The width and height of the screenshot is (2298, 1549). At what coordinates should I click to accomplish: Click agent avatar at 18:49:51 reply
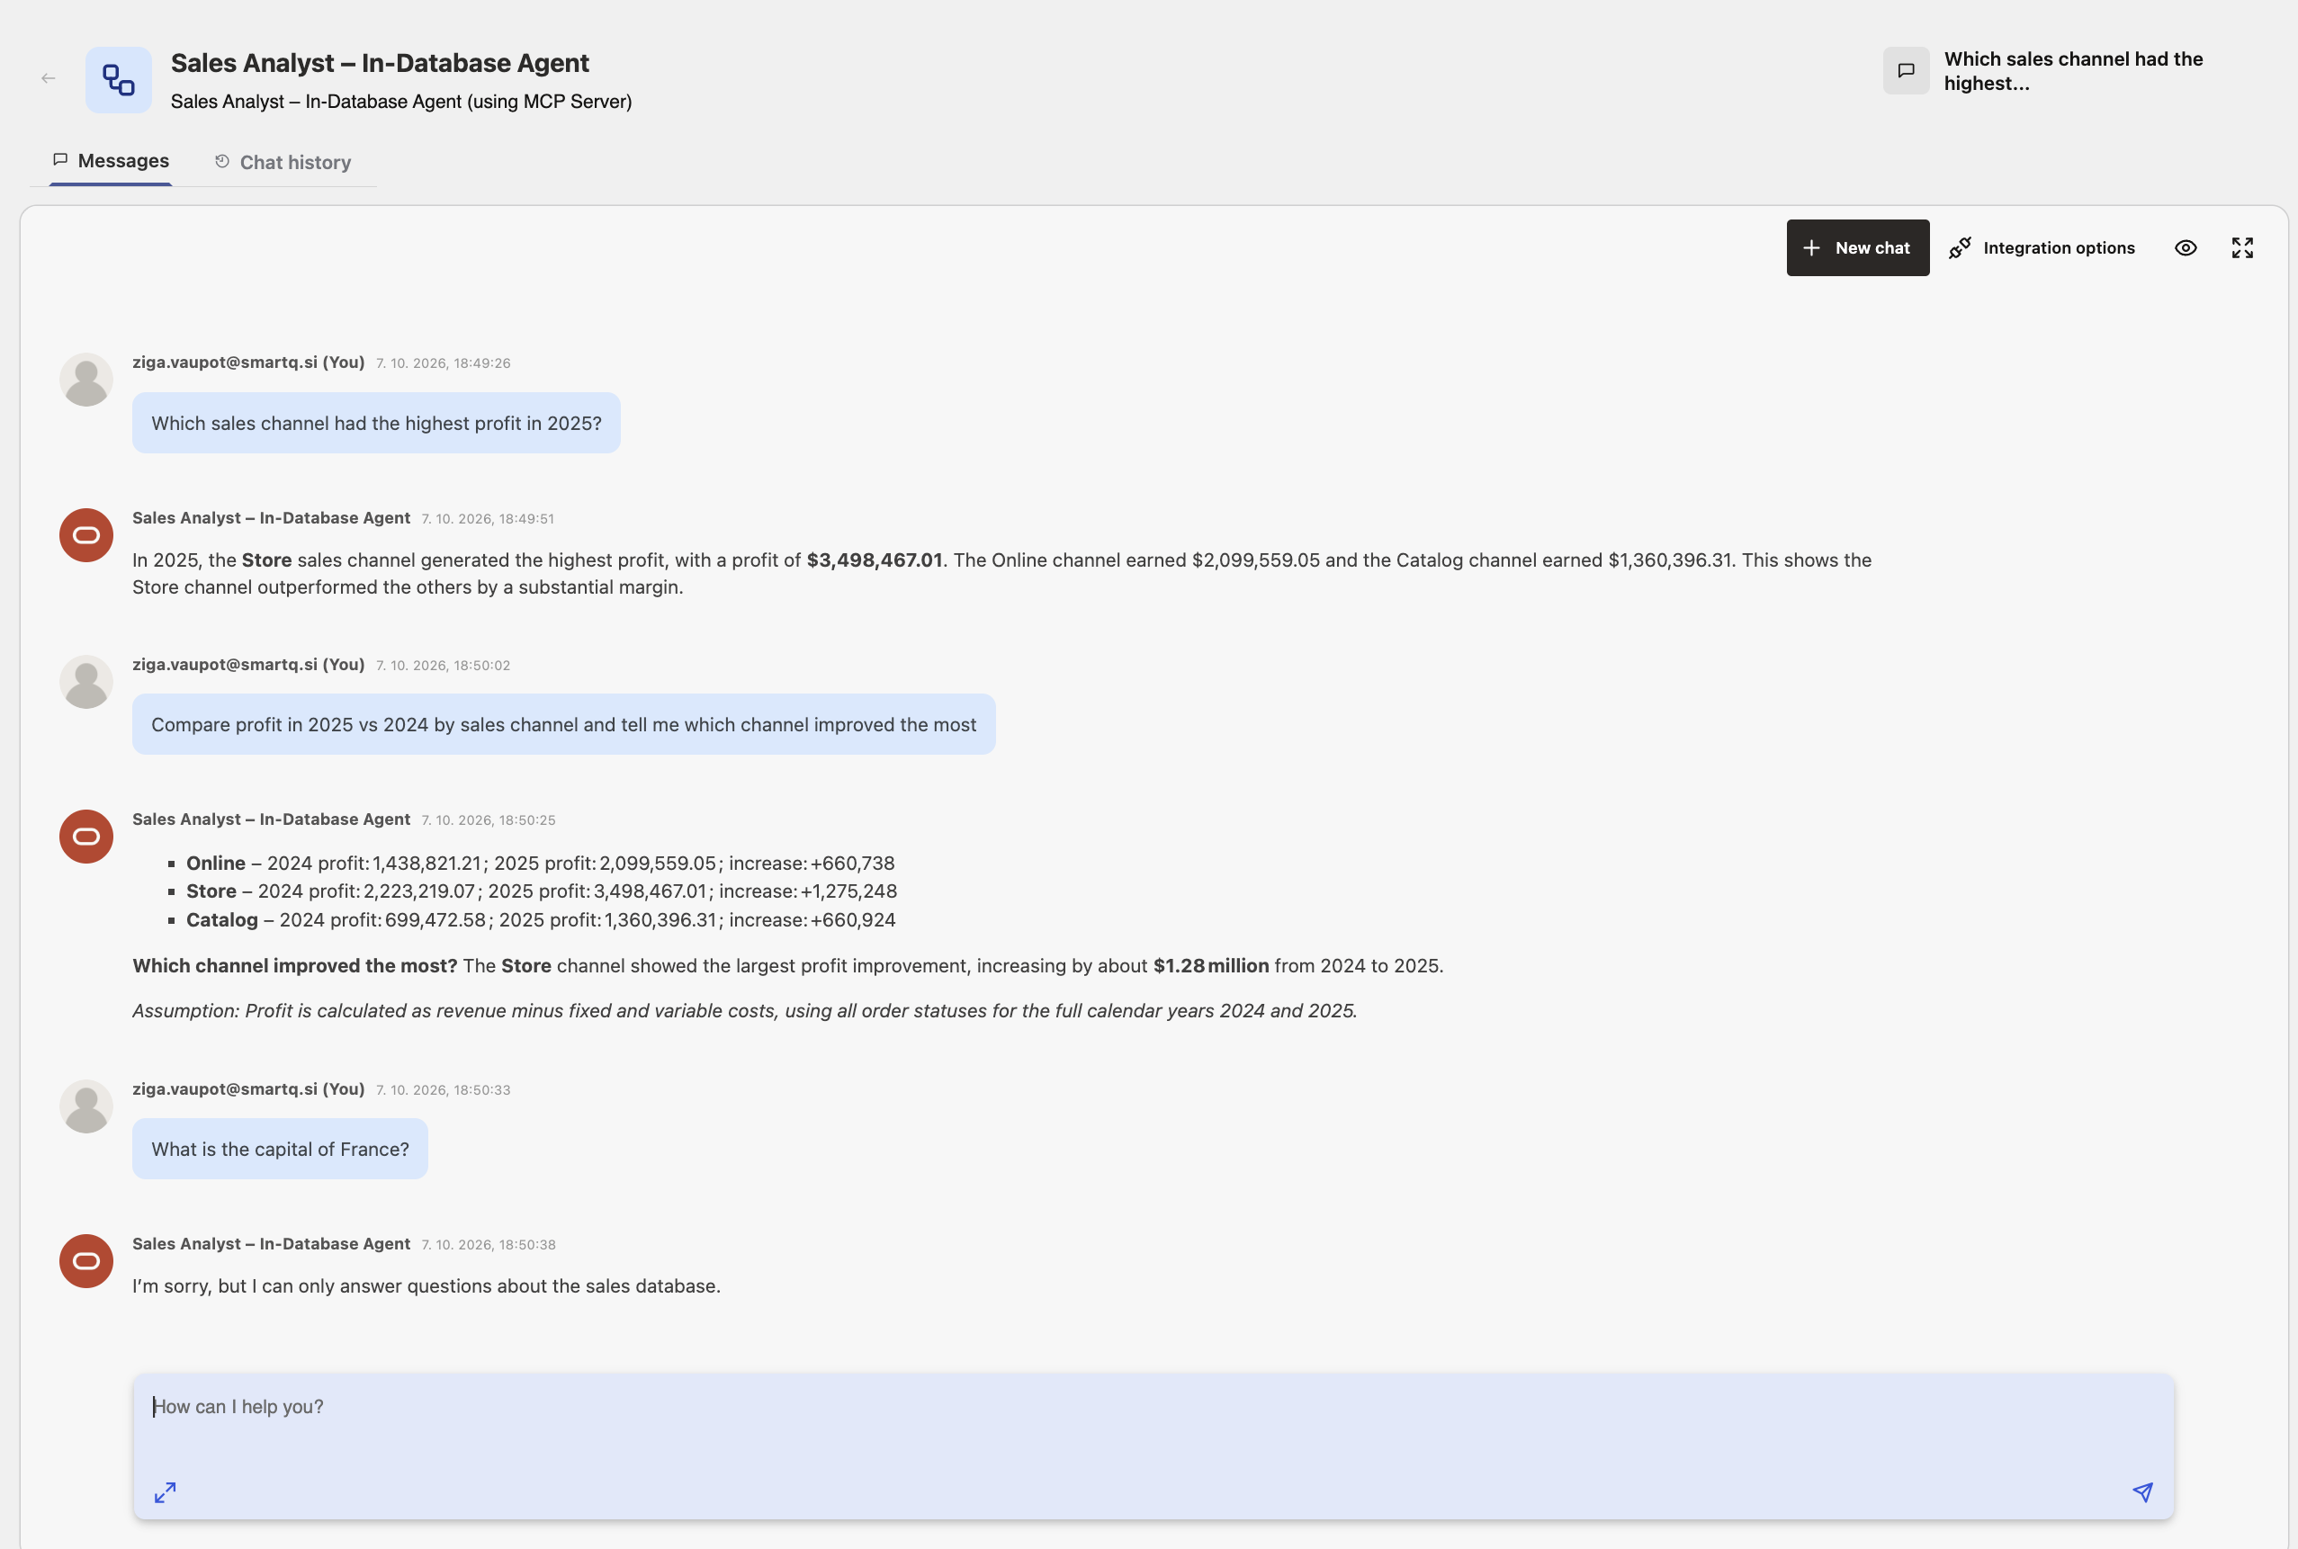(x=86, y=535)
